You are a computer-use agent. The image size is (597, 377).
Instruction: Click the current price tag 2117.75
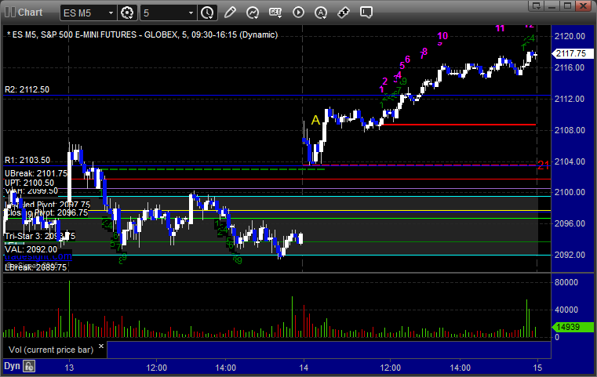572,53
